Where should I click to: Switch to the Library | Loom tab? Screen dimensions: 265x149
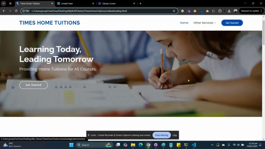click(x=117, y=3)
